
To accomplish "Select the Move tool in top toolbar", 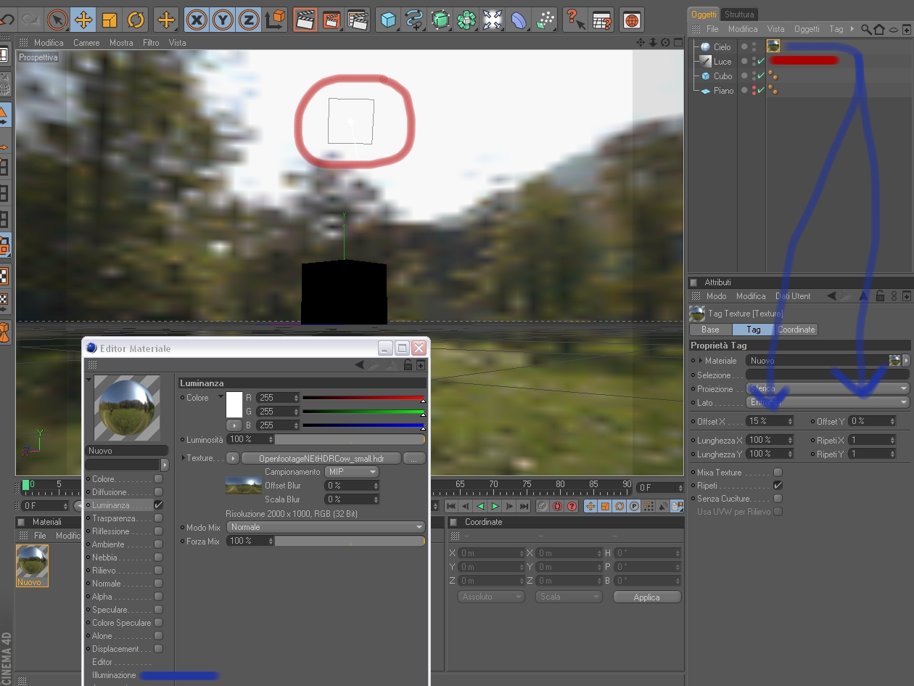I will tap(83, 20).
